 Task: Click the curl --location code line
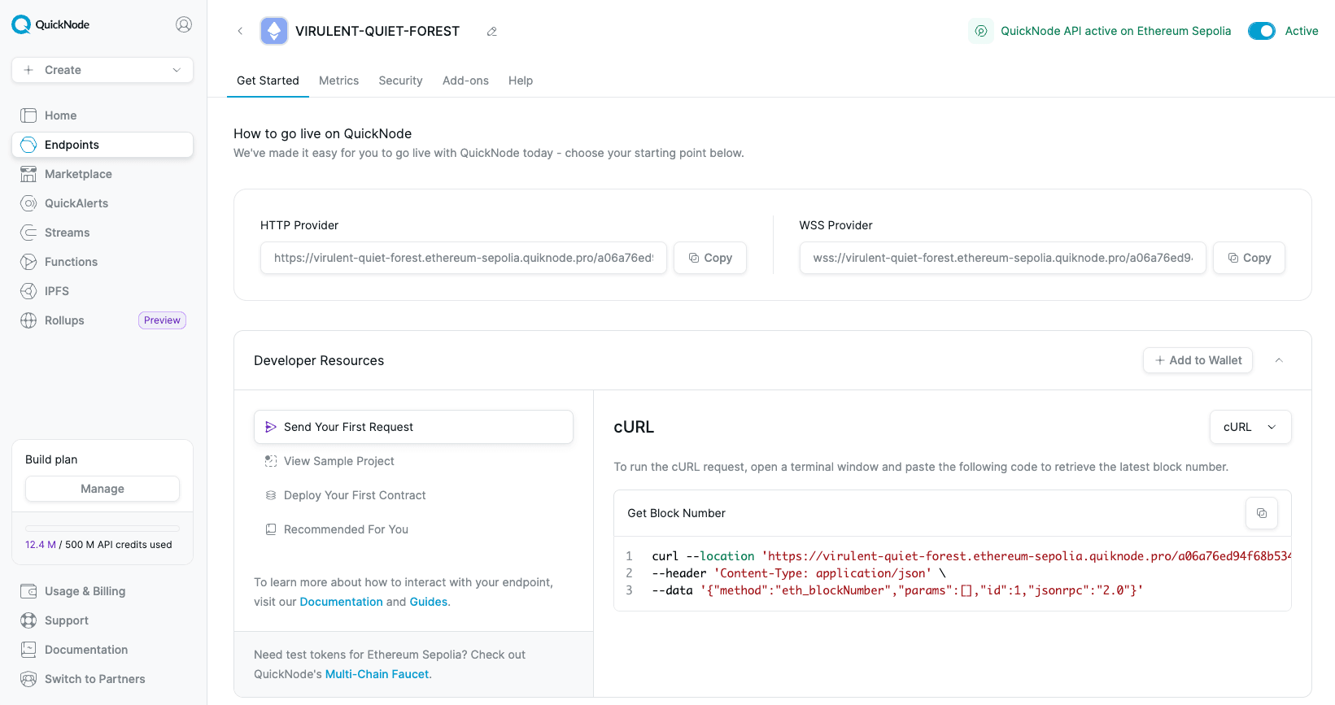click(x=971, y=556)
